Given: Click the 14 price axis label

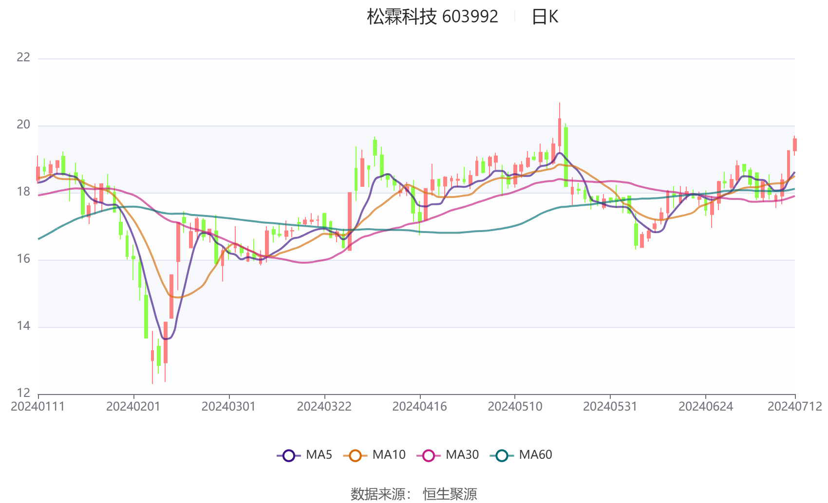Looking at the screenshot, I should [23, 326].
